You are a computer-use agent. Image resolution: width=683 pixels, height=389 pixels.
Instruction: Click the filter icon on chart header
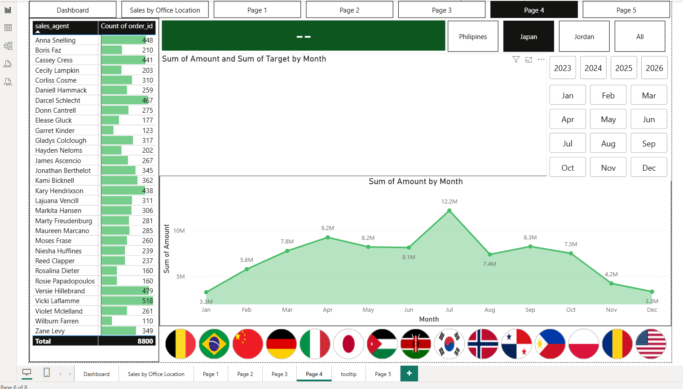pyautogui.click(x=516, y=59)
